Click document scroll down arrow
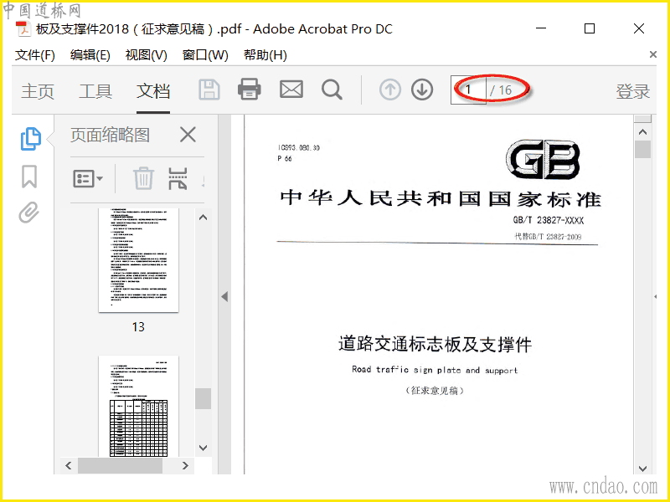Screen dimensions: 670x502 pyautogui.click(x=642, y=469)
